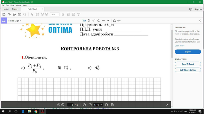
Task: Click the save file icon
Action: pos(4,14)
